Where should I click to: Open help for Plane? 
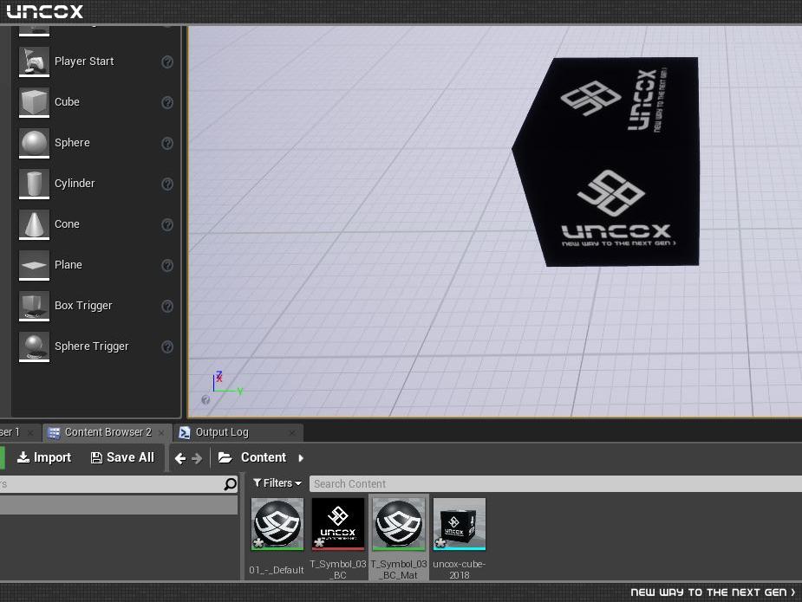point(167,265)
